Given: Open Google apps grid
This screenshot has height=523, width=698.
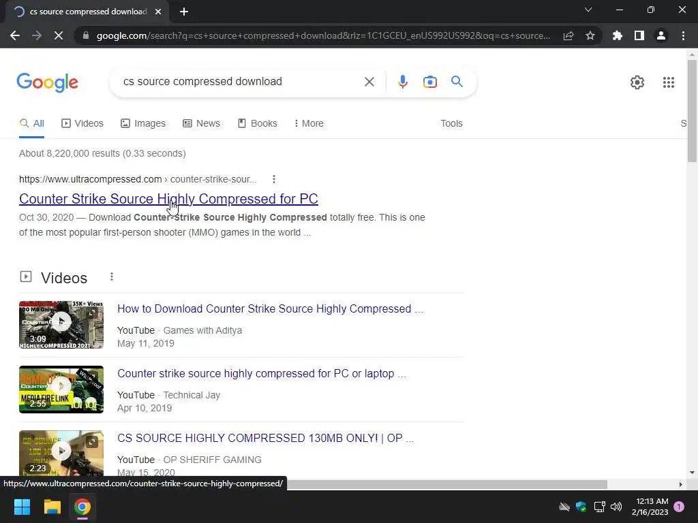Looking at the screenshot, I should click(668, 82).
